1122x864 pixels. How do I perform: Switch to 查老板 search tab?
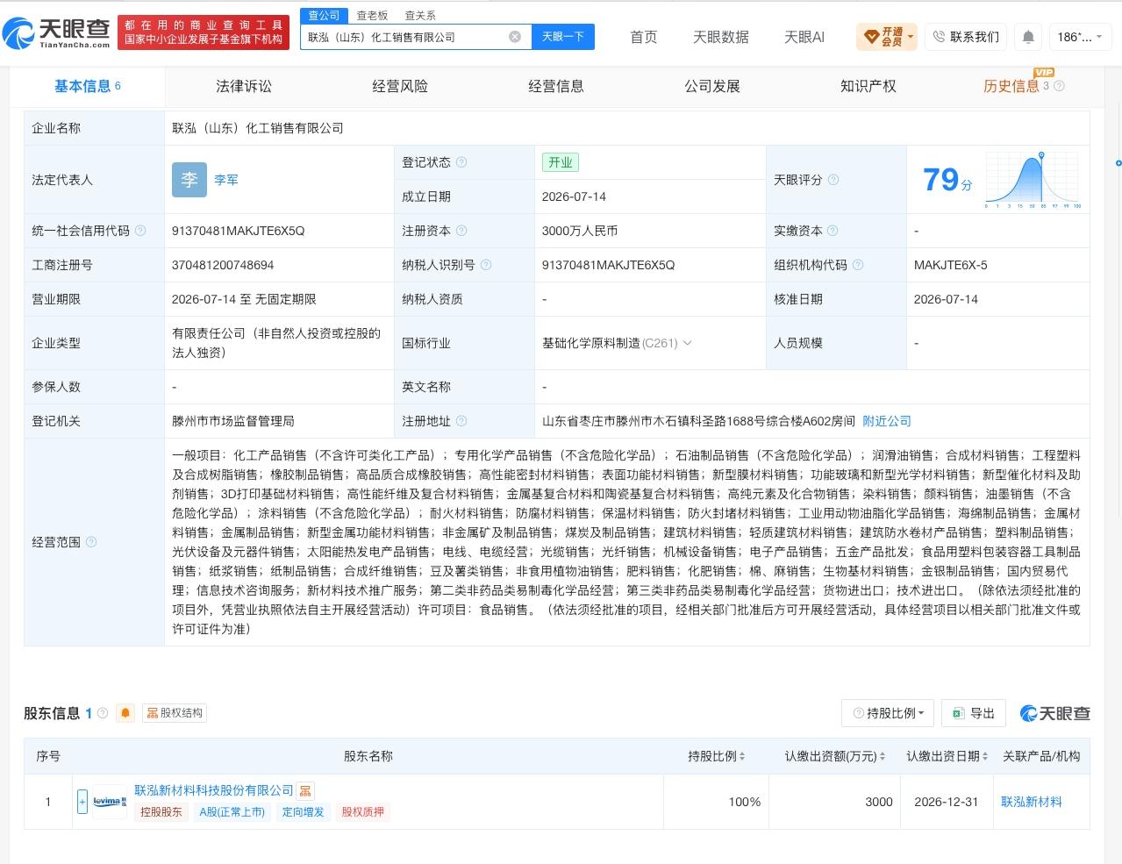click(372, 16)
